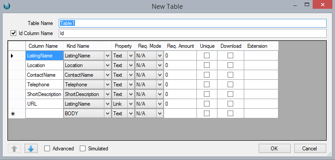Viewport: 335px width, 160px height.
Task: Click the Req. Mode column header
Action: click(150, 46)
